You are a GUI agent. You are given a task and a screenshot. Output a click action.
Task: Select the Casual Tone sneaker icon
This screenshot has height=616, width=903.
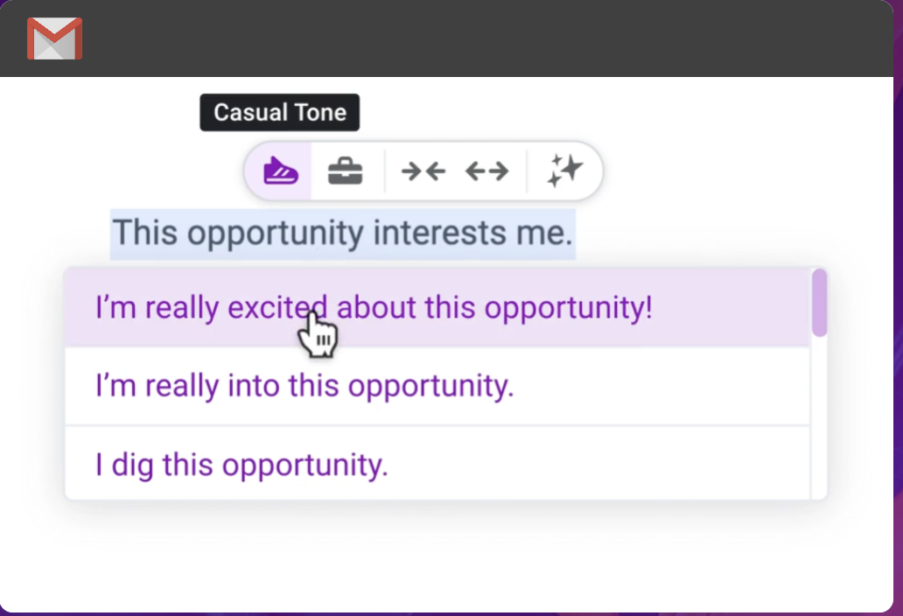point(281,170)
